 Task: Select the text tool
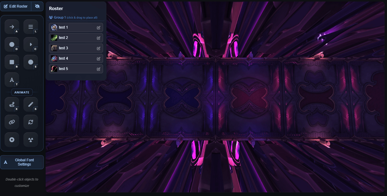pos(12,80)
